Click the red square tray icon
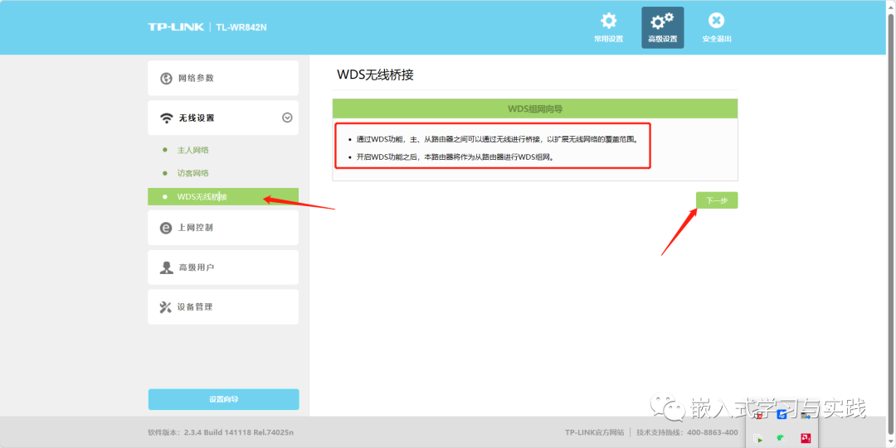896x448 pixels. click(806, 438)
